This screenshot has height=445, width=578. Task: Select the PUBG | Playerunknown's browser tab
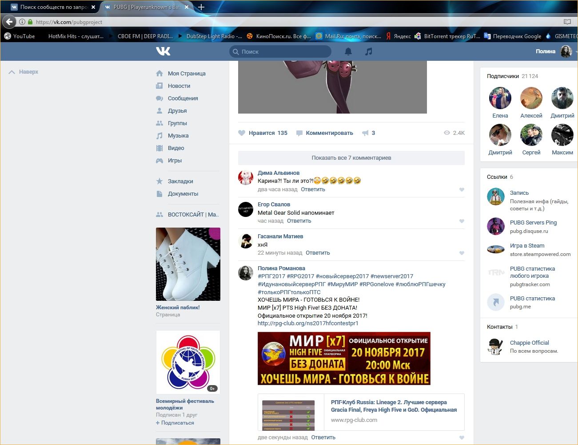pos(147,7)
